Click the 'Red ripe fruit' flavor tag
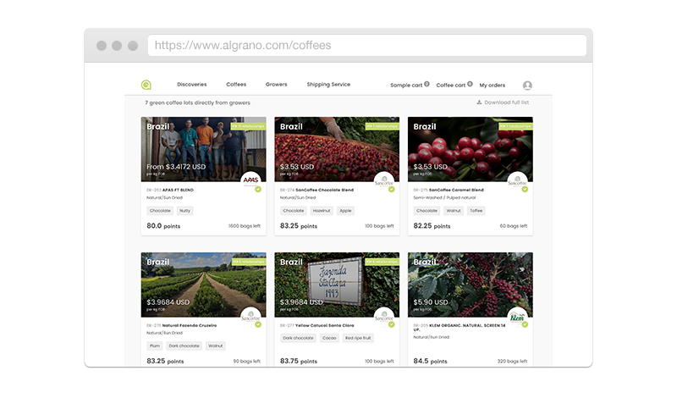Screen dimensions: 677x398 click(358, 338)
